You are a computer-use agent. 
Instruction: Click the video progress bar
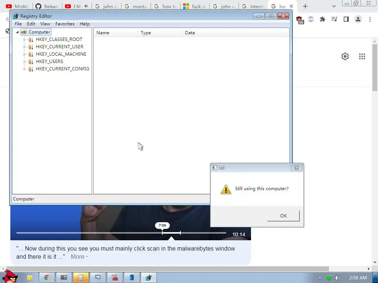121,233
